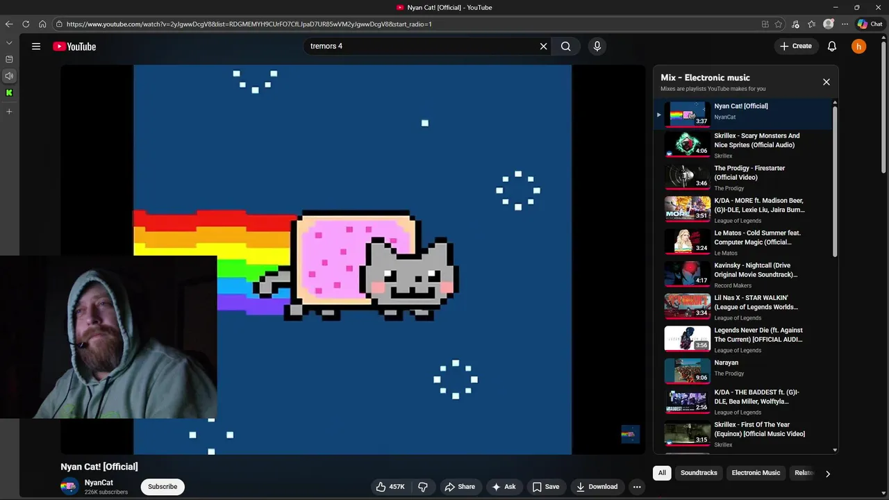Open the browser Chat assistant
The image size is (889, 500).
point(870,24)
